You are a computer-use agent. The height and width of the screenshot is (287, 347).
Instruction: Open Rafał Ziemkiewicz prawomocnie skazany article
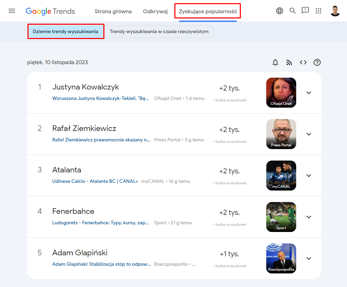point(101,140)
